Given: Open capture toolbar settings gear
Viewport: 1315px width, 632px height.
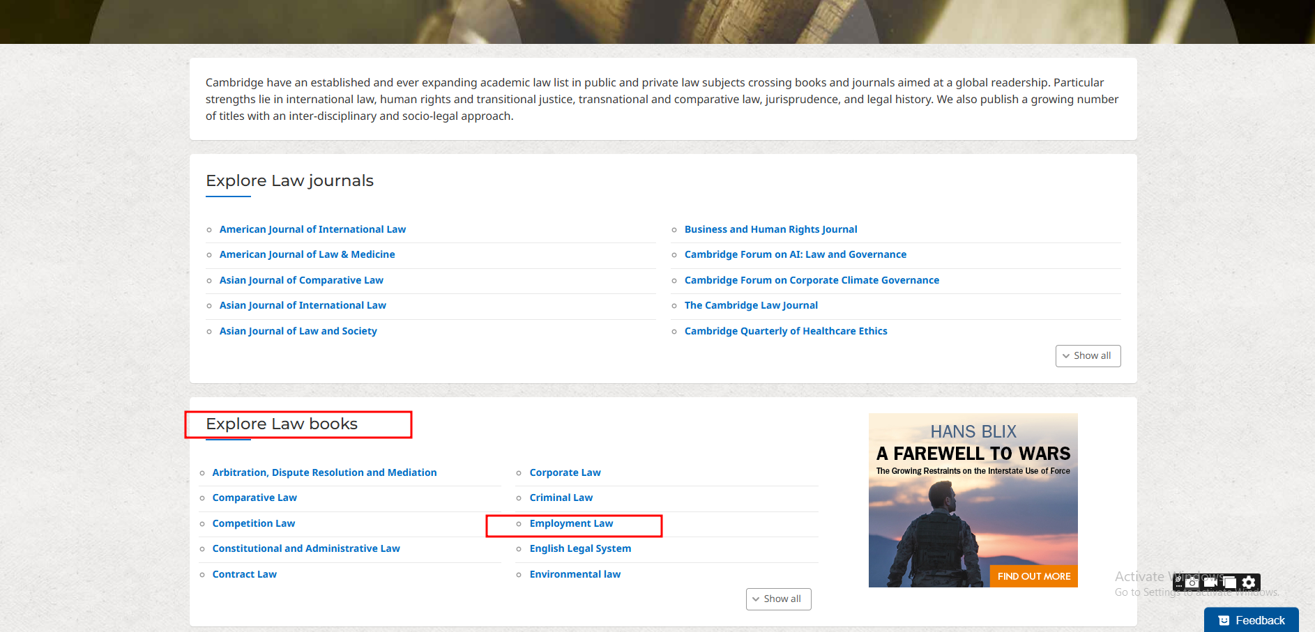Looking at the screenshot, I should (x=1249, y=582).
